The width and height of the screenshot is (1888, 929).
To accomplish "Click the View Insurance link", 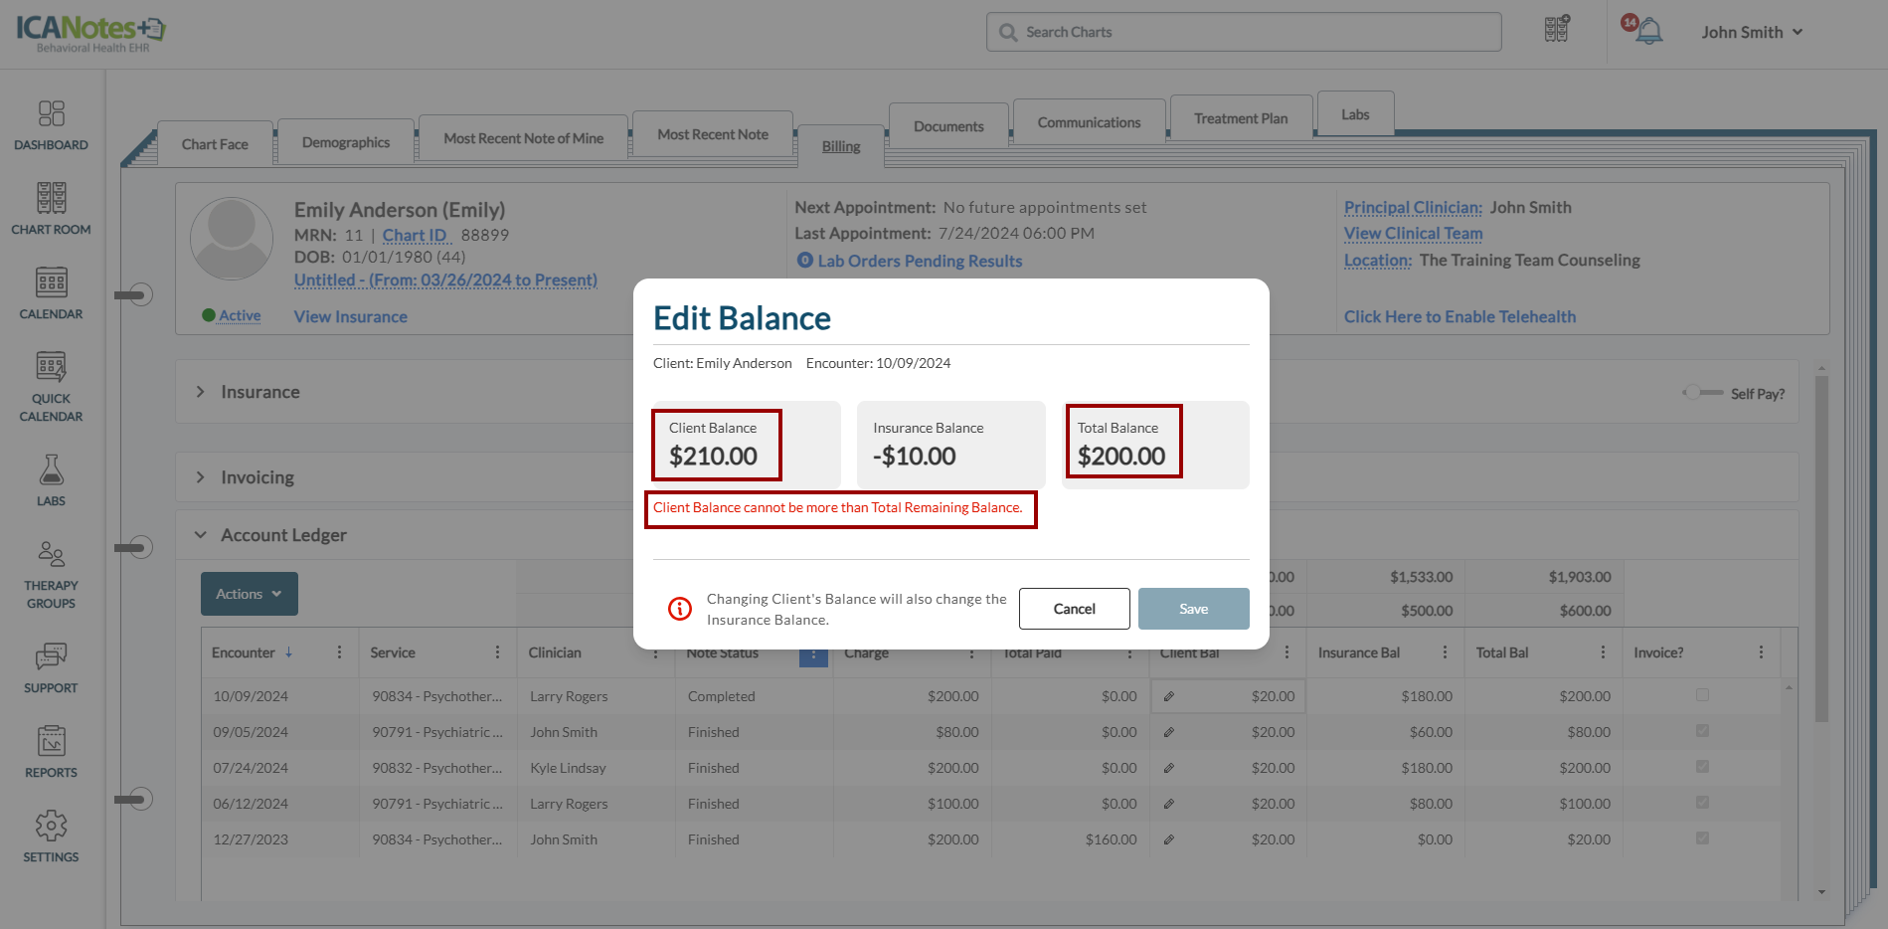I will tap(350, 316).
